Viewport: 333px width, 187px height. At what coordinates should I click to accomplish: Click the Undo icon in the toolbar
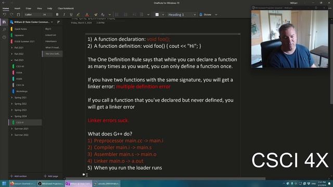[5, 15]
